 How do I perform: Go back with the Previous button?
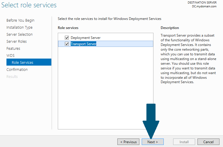pyautogui.click(x=128, y=142)
